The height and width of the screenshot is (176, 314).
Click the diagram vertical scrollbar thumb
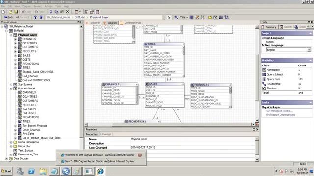[257, 77]
